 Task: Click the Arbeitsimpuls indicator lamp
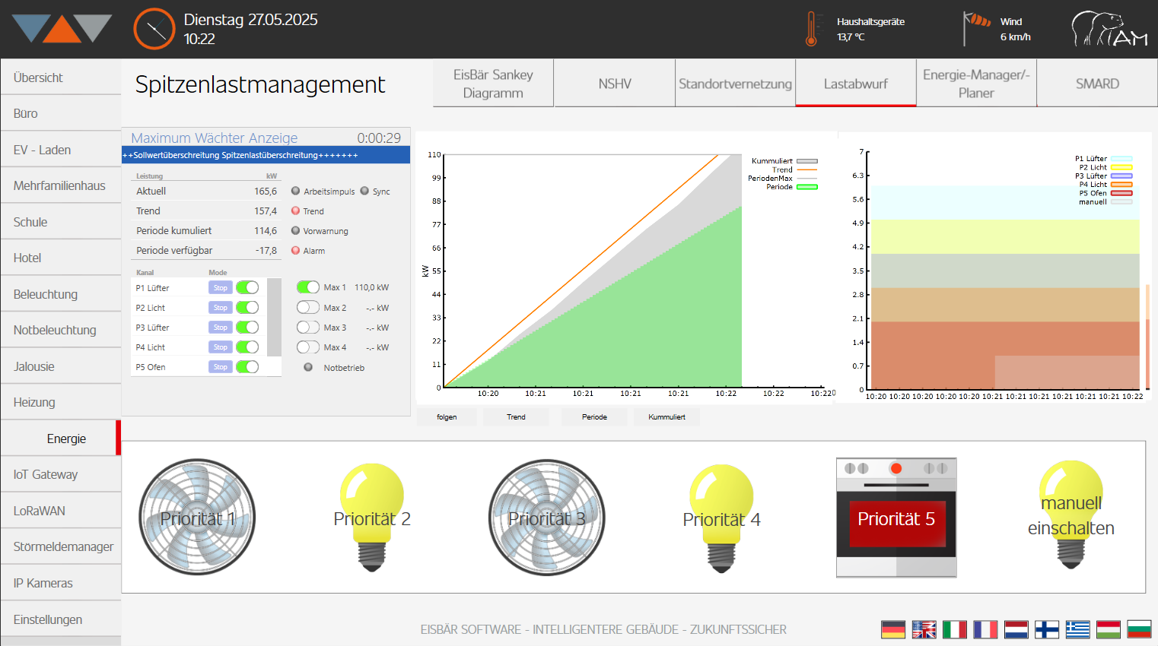(x=295, y=191)
